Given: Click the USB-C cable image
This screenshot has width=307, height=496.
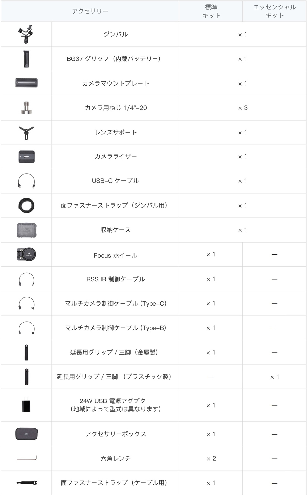Looking at the screenshot, I should 26,181.
